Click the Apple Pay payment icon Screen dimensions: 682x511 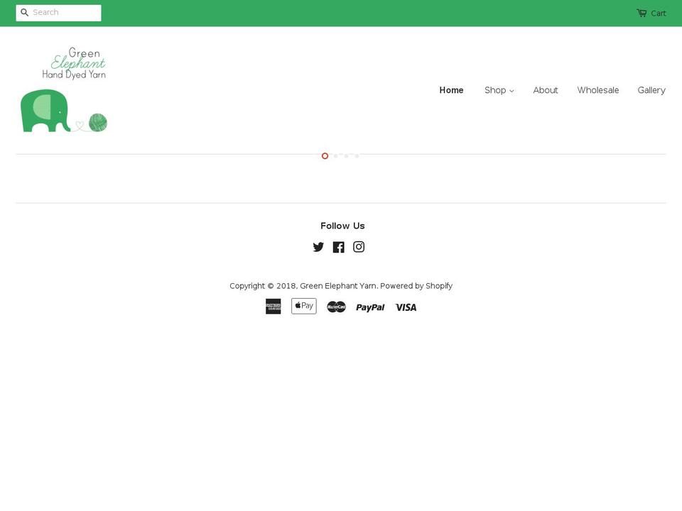click(x=304, y=306)
